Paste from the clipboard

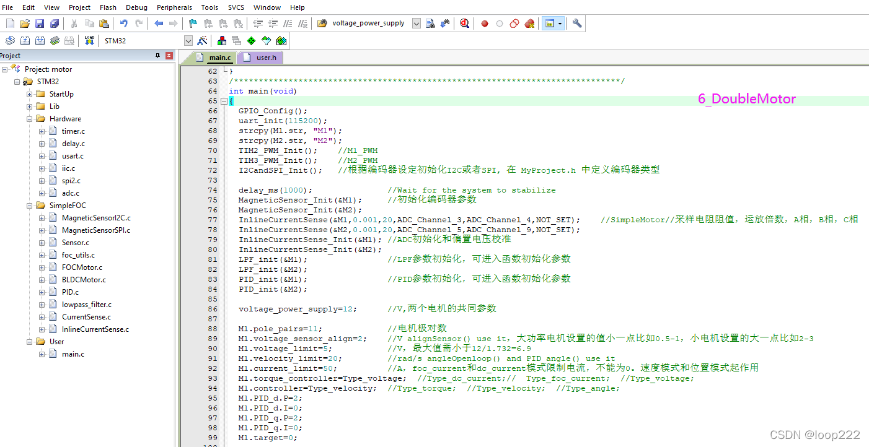(104, 24)
